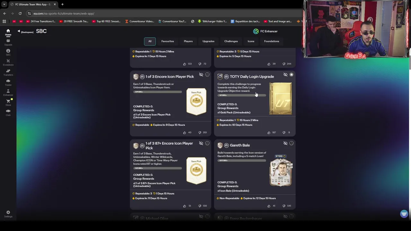Open the Trader sidebar item
The width and height of the screenshot is (411, 231).
point(8,82)
